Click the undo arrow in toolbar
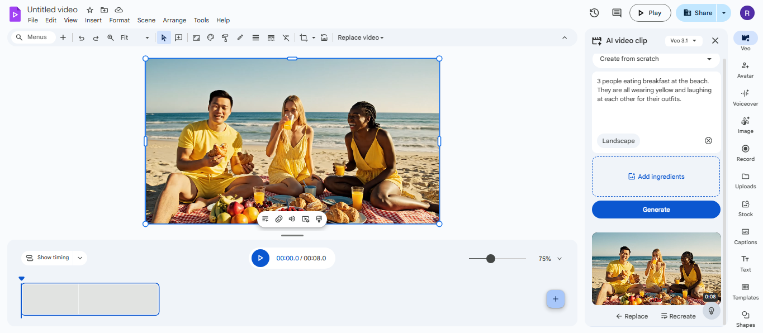This screenshot has width=763, height=333. [82, 38]
